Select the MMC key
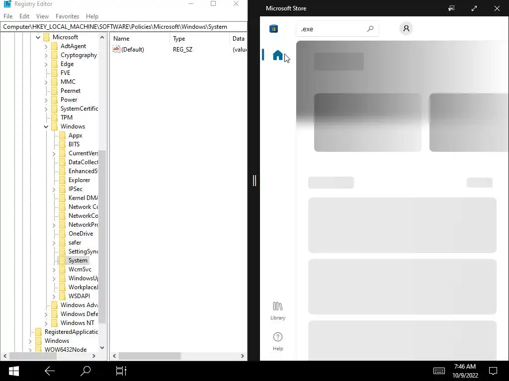Image resolution: width=509 pixels, height=381 pixels. (x=68, y=82)
